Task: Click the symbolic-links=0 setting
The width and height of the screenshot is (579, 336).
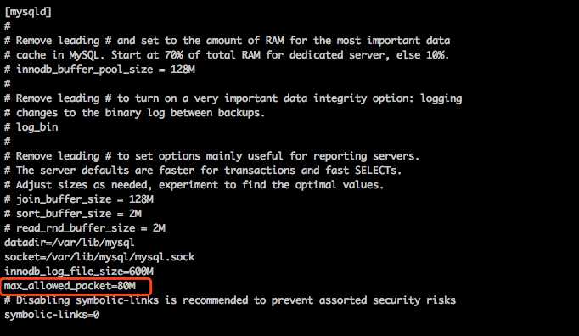Action: pos(52,315)
